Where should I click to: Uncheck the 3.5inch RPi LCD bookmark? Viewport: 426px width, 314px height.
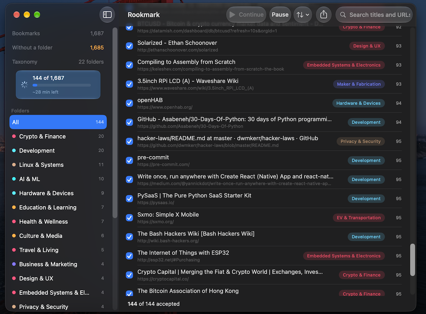(129, 84)
